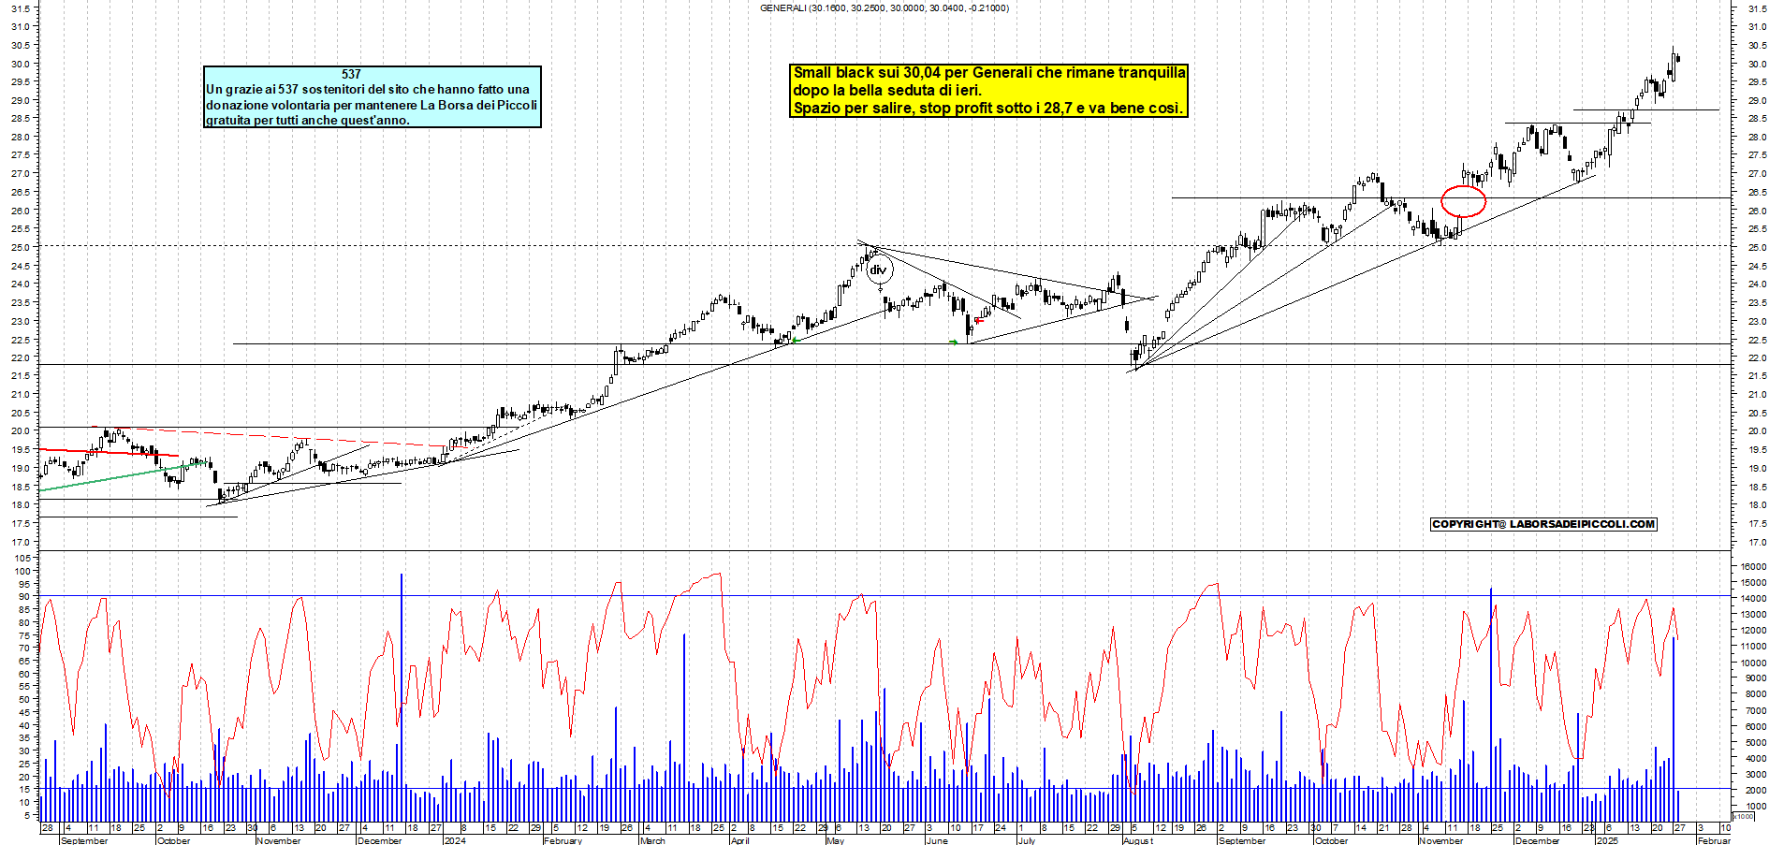The height and width of the screenshot is (845, 1769).
Task: Click the cyan '537 sostenitori' donation note box
Action: [373, 96]
